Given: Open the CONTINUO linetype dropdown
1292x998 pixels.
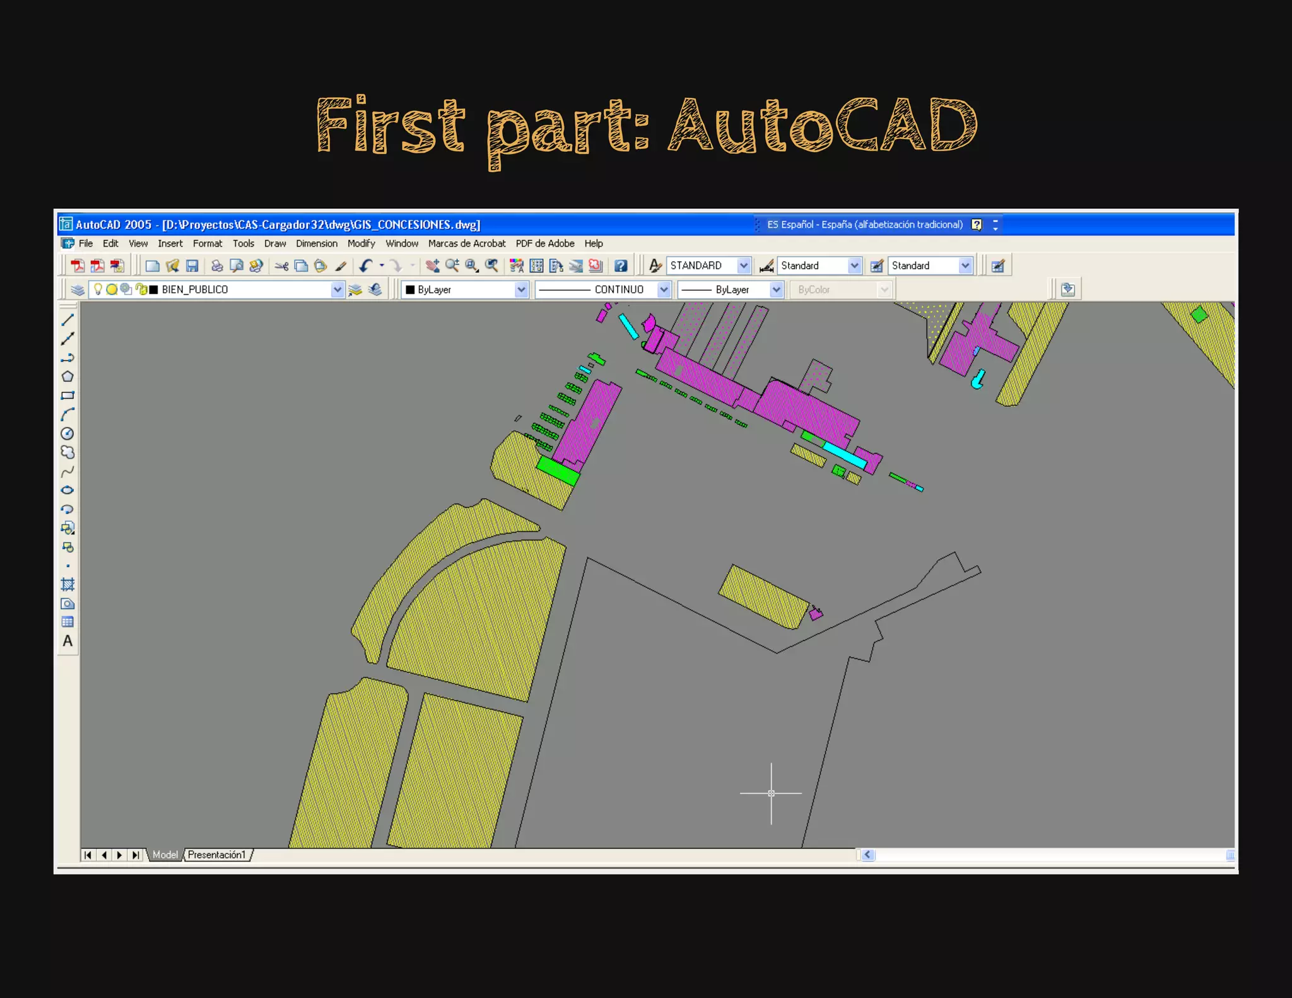Looking at the screenshot, I should tap(664, 290).
